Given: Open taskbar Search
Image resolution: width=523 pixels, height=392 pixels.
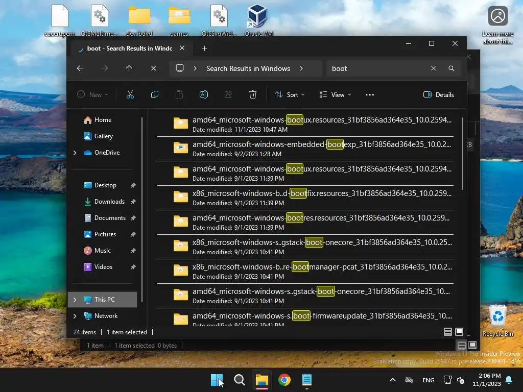Looking at the screenshot, I should coord(239,380).
